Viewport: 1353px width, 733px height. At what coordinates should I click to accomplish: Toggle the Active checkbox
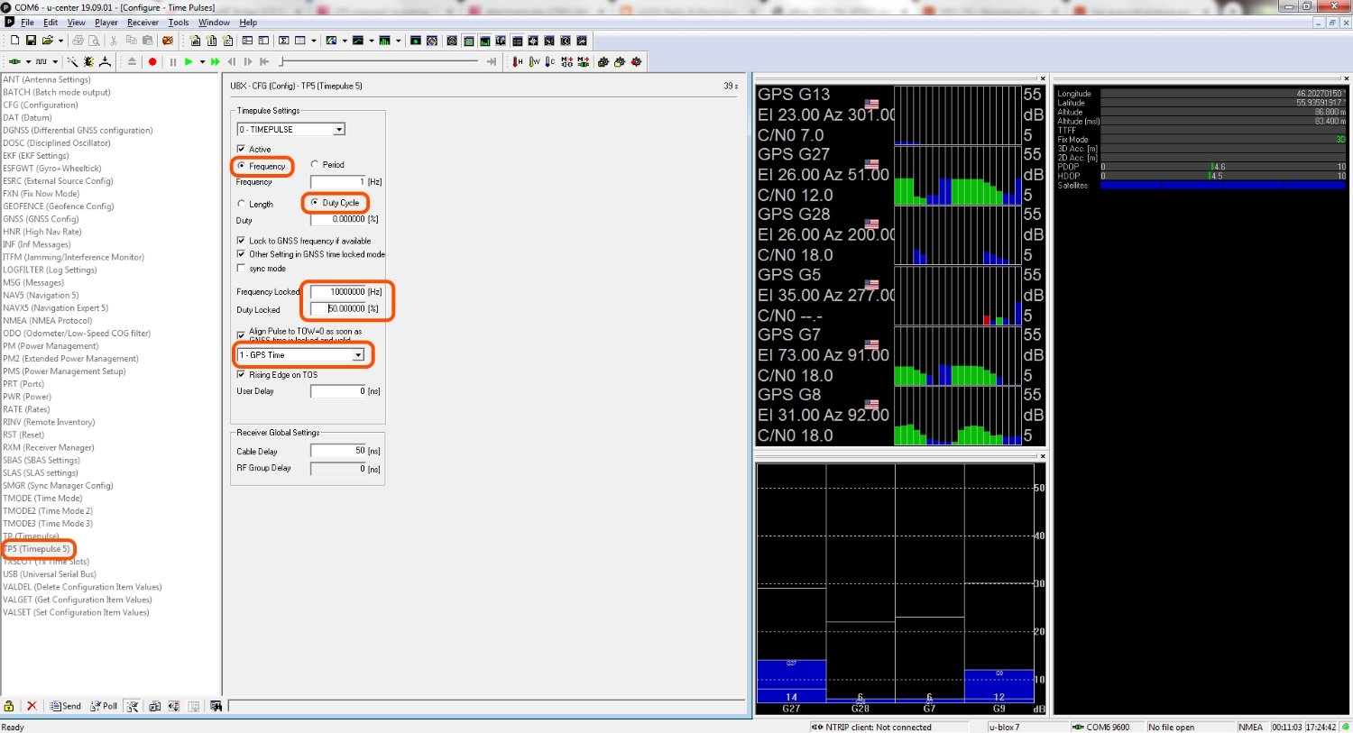pyautogui.click(x=241, y=149)
